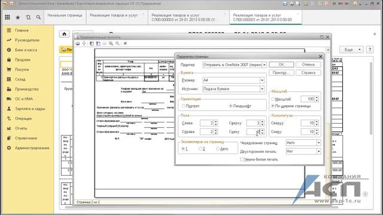Click the home icon button
Screen dimensions: 383x215
pyautogui.click(x=64, y=34)
